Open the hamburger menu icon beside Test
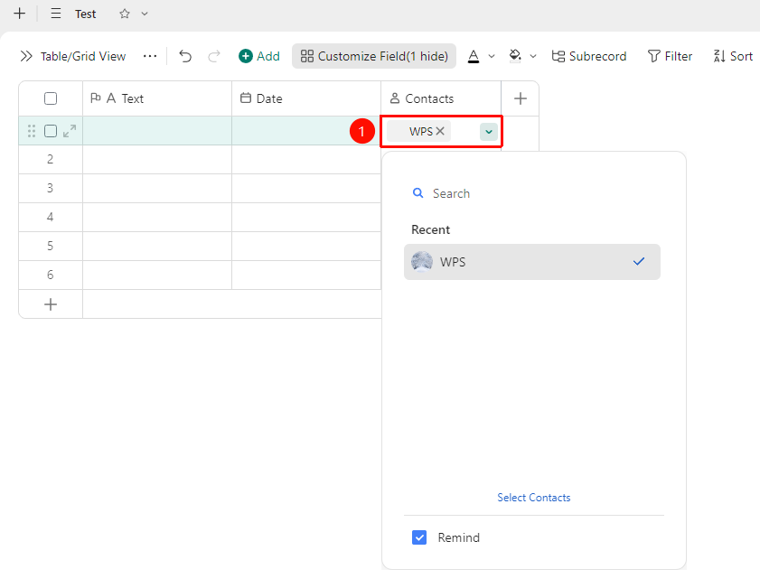This screenshot has height=588, width=760. (x=56, y=14)
